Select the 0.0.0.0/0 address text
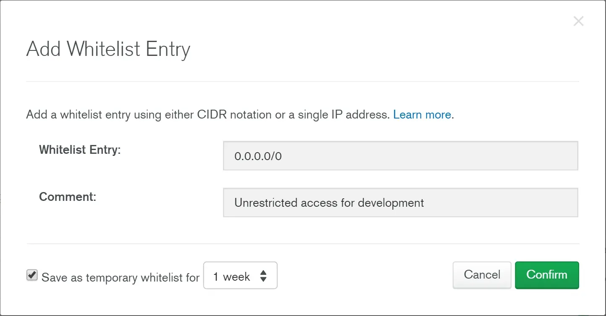Viewport: 606px width, 316px height. click(258, 156)
